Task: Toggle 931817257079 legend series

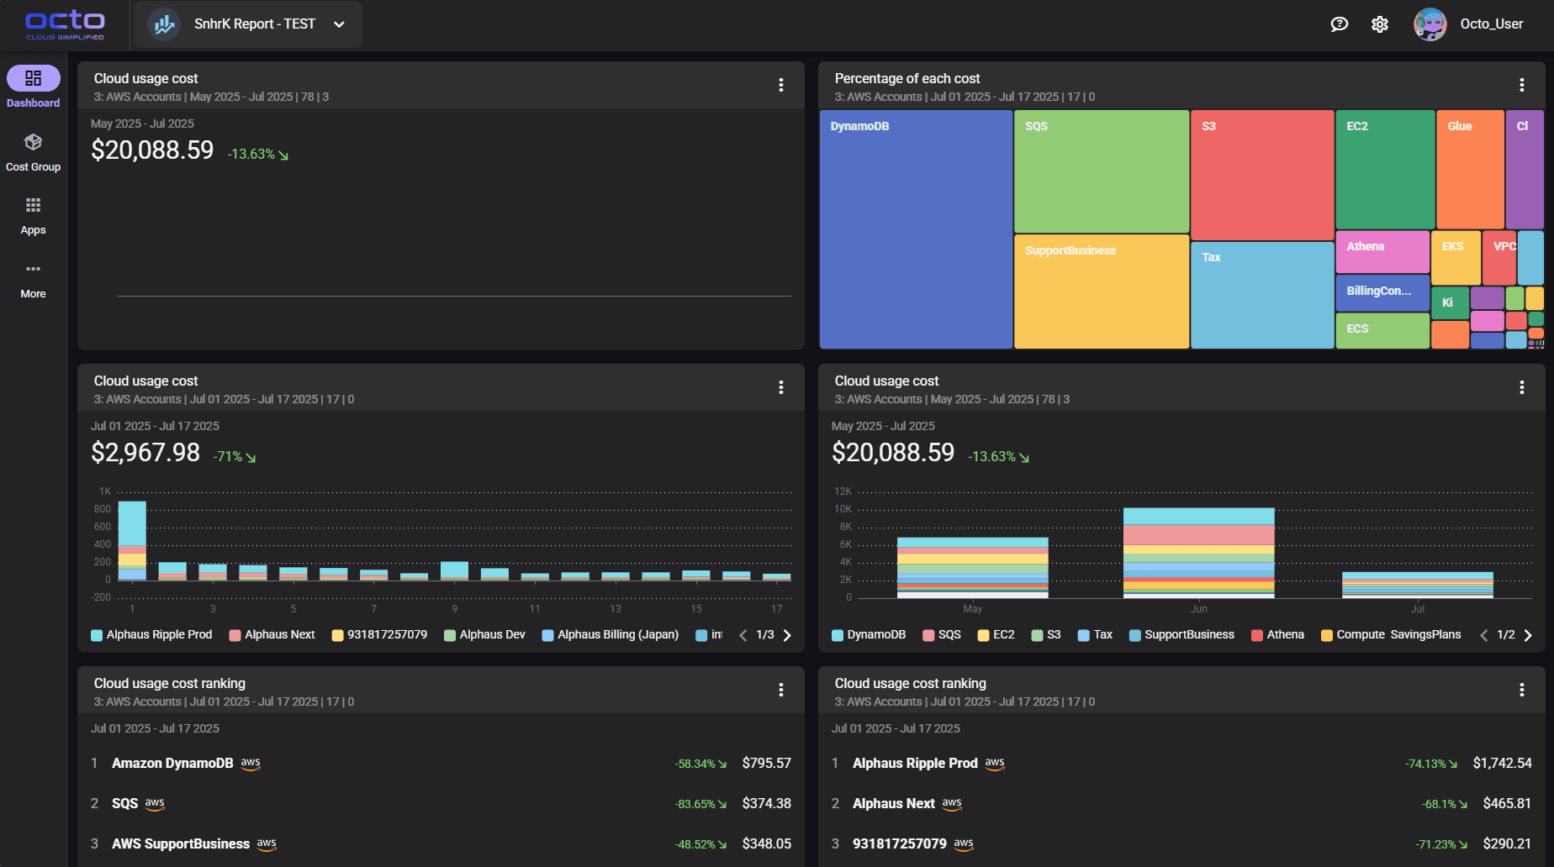Action: click(x=379, y=635)
